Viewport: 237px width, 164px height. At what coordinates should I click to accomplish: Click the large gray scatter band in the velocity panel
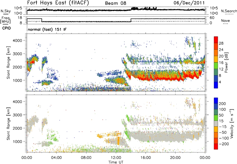165,137
